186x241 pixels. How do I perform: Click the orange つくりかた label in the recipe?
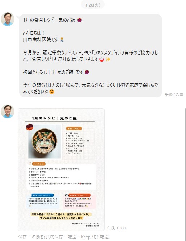tap(39, 164)
